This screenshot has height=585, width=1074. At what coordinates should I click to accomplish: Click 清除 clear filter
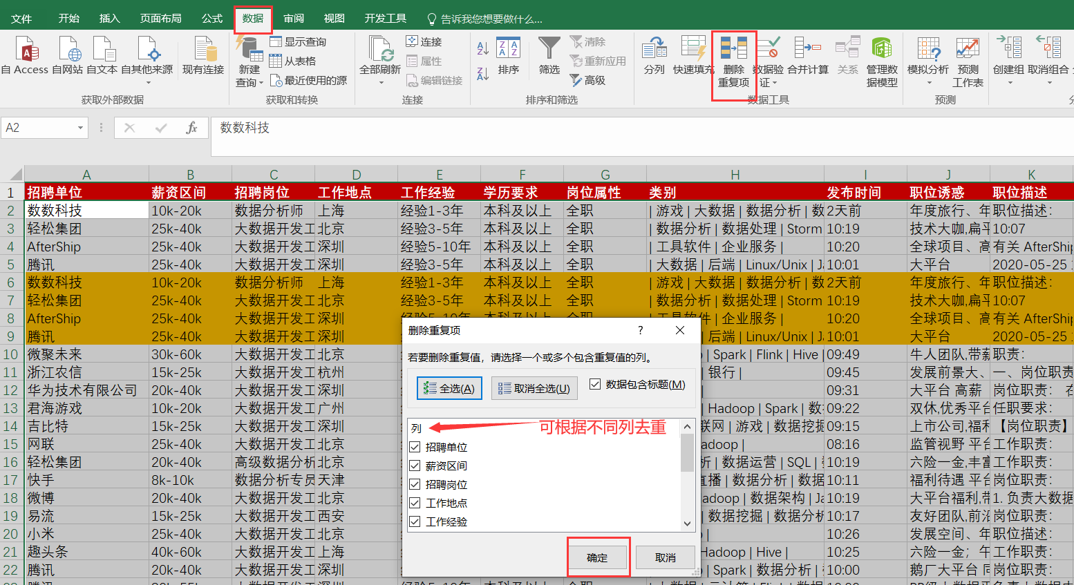[587, 42]
